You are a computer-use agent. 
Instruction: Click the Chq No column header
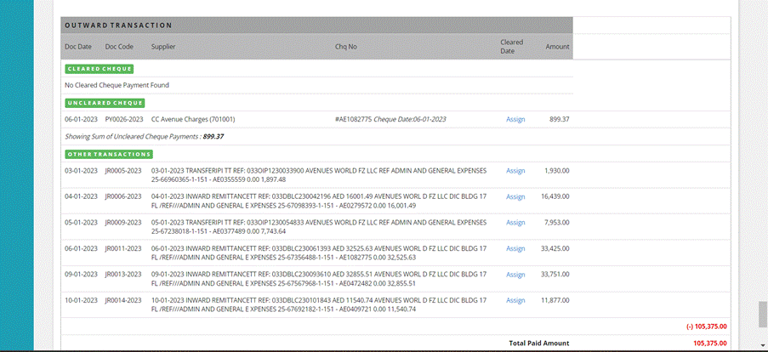click(x=345, y=46)
